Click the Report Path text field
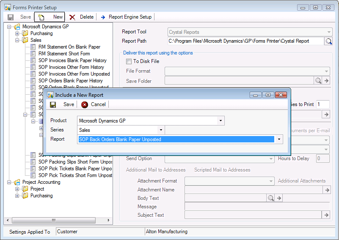This screenshot has height=240, width=339. (x=245, y=41)
